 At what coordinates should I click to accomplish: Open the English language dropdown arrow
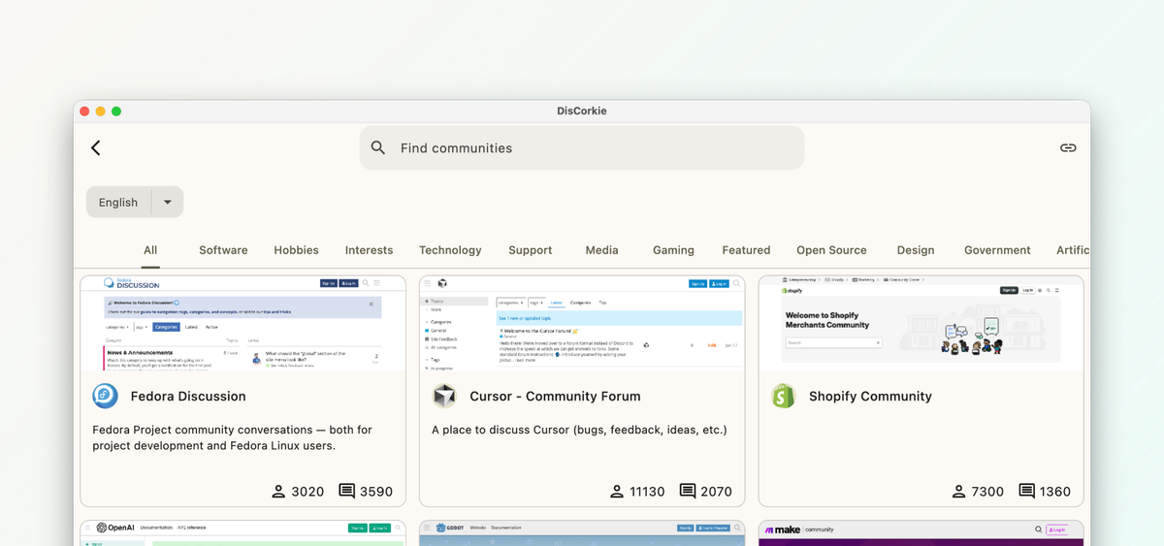[x=168, y=202]
